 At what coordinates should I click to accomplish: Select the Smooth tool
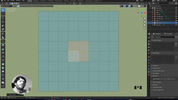3,71
